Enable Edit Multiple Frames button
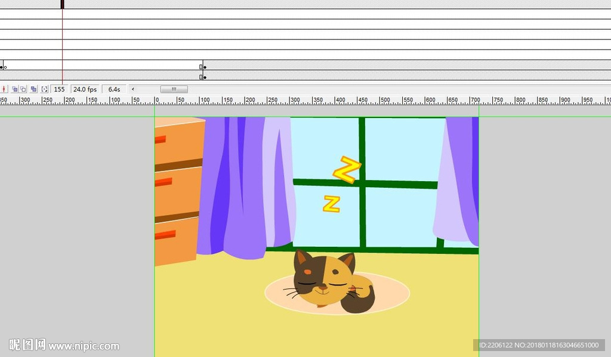Screen dimensions: 611x357 (33, 89)
